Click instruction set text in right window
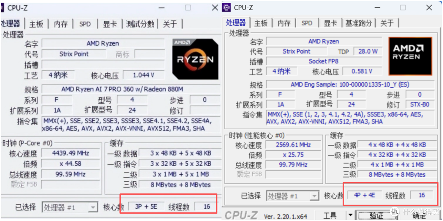 [x=350, y=118]
